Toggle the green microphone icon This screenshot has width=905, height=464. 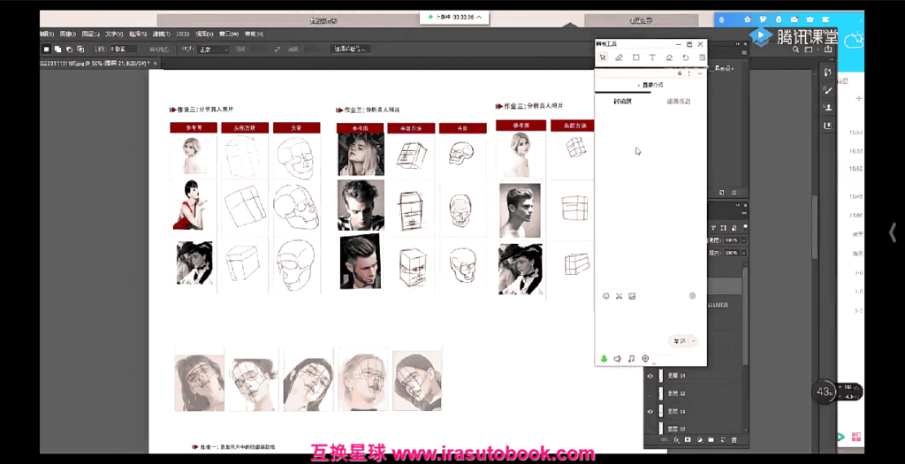coord(604,359)
